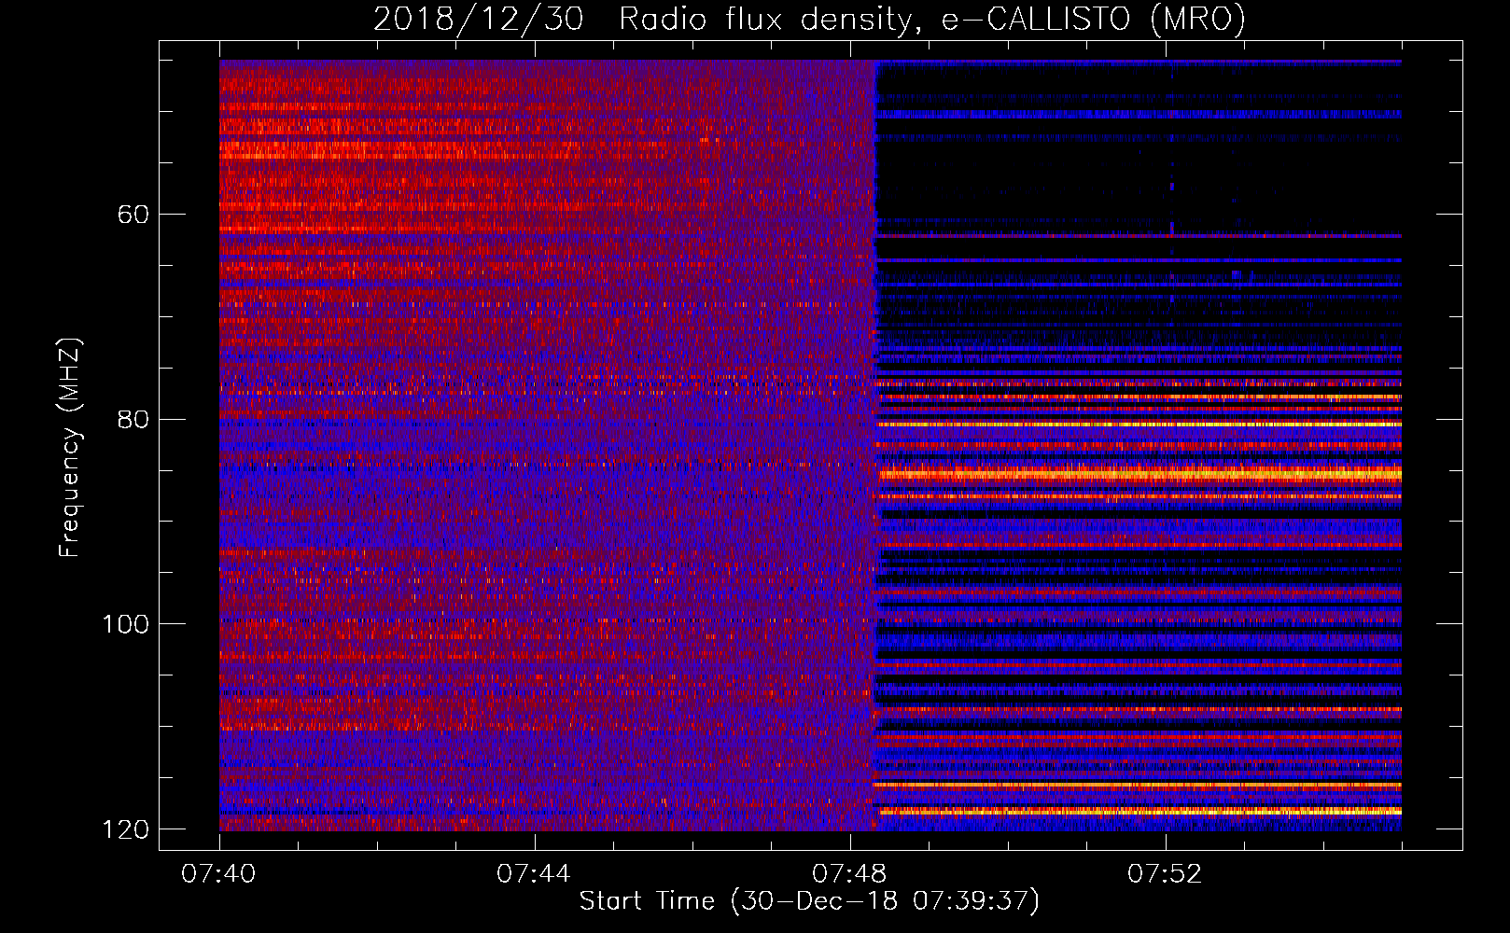Image resolution: width=1510 pixels, height=933 pixels.
Task: Click the 07:52 time tick label
Action: click(x=1165, y=874)
